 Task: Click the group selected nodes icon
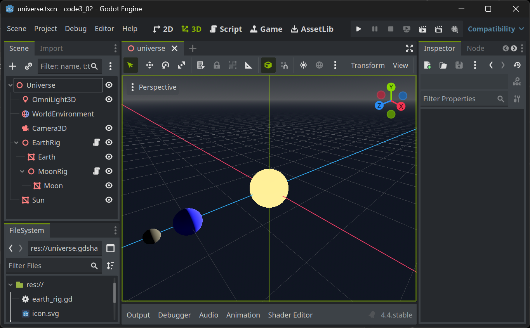coord(233,65)
